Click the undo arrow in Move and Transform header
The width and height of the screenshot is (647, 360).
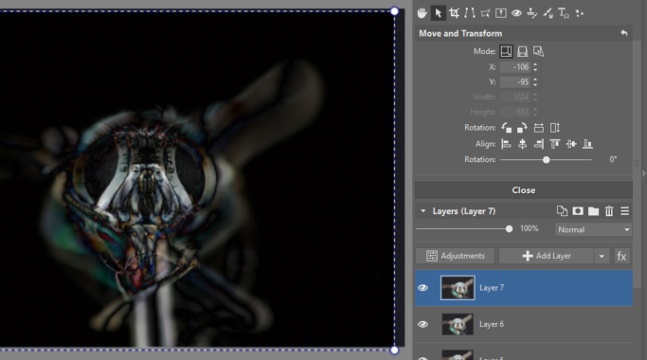coord(624,33)
